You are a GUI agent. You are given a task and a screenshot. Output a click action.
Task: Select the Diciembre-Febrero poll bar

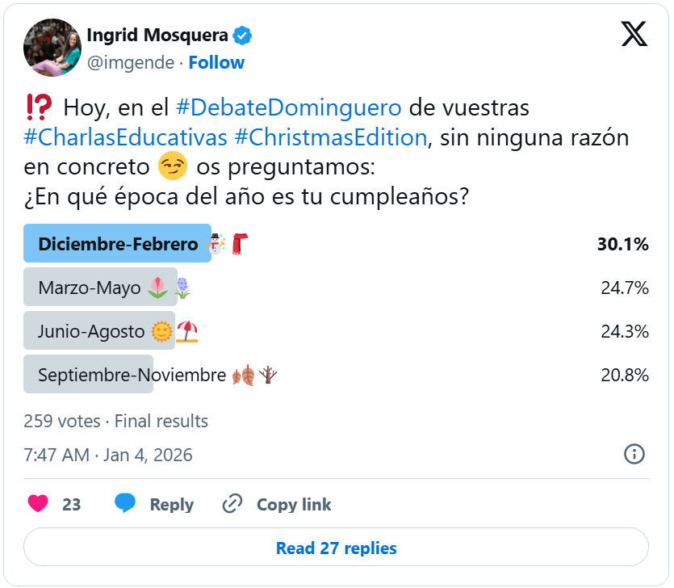pyautogui.click(x=118, y=244)
